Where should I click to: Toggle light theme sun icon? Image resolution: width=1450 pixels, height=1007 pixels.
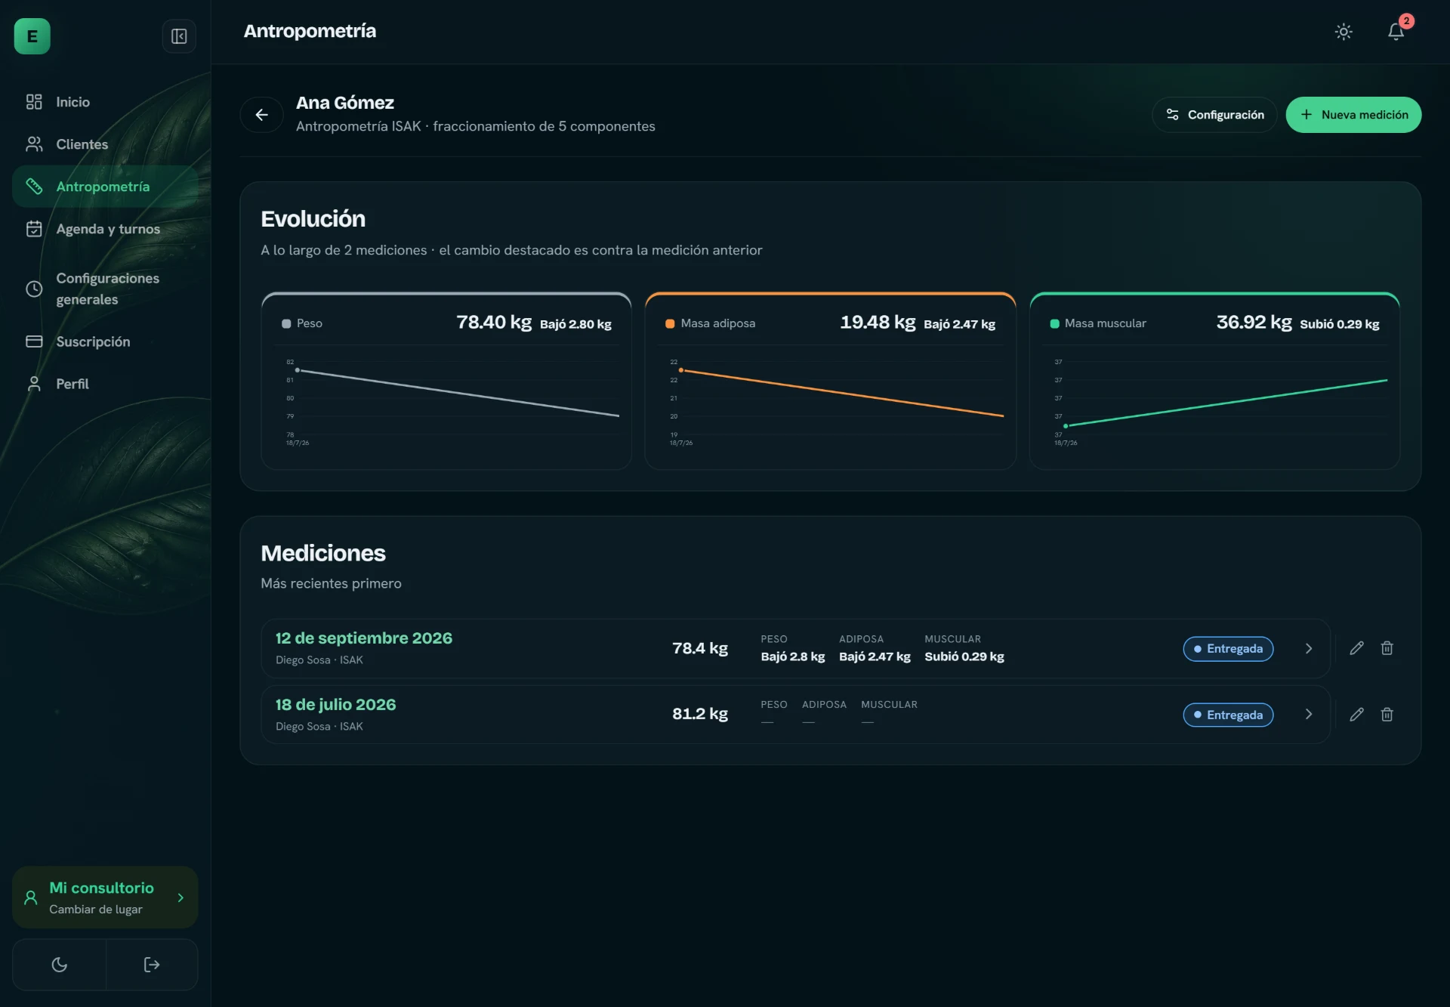(x=1344, y=32)
